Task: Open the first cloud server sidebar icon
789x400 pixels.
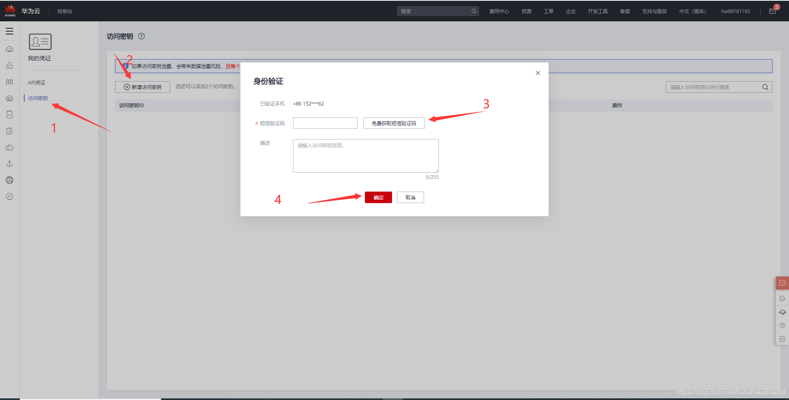Action: (x=9, y=49)
